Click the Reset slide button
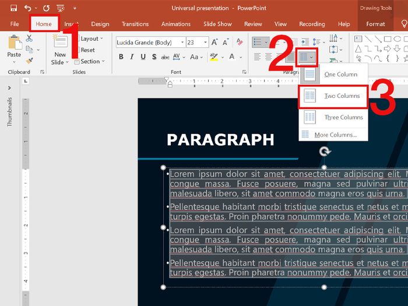The image size is (408, 306). [87, 50]
